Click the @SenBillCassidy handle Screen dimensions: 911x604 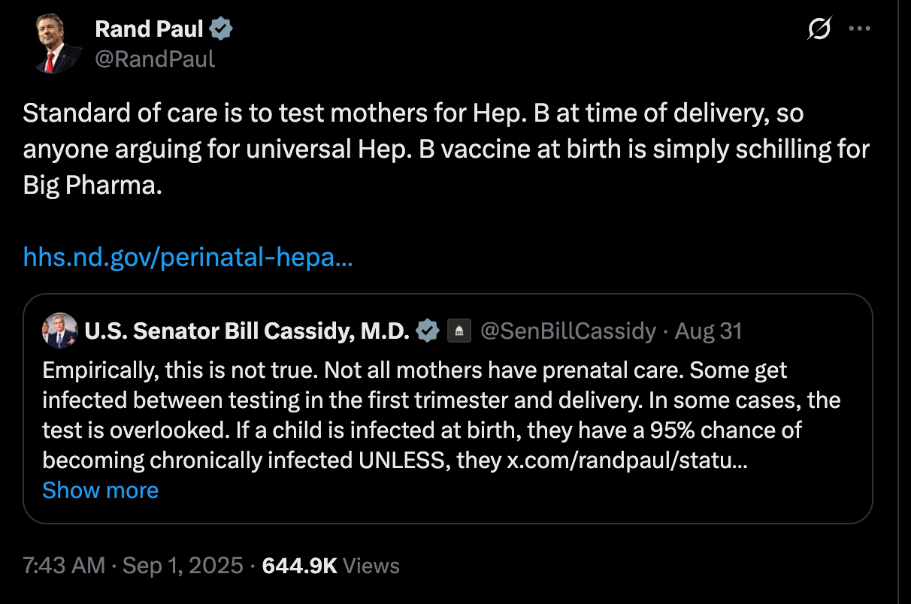point(567,331)
